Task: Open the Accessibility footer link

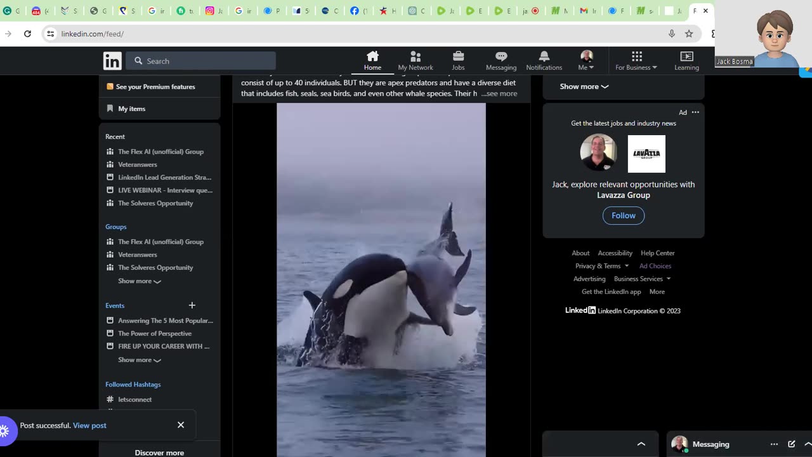Action: (615, 253)
